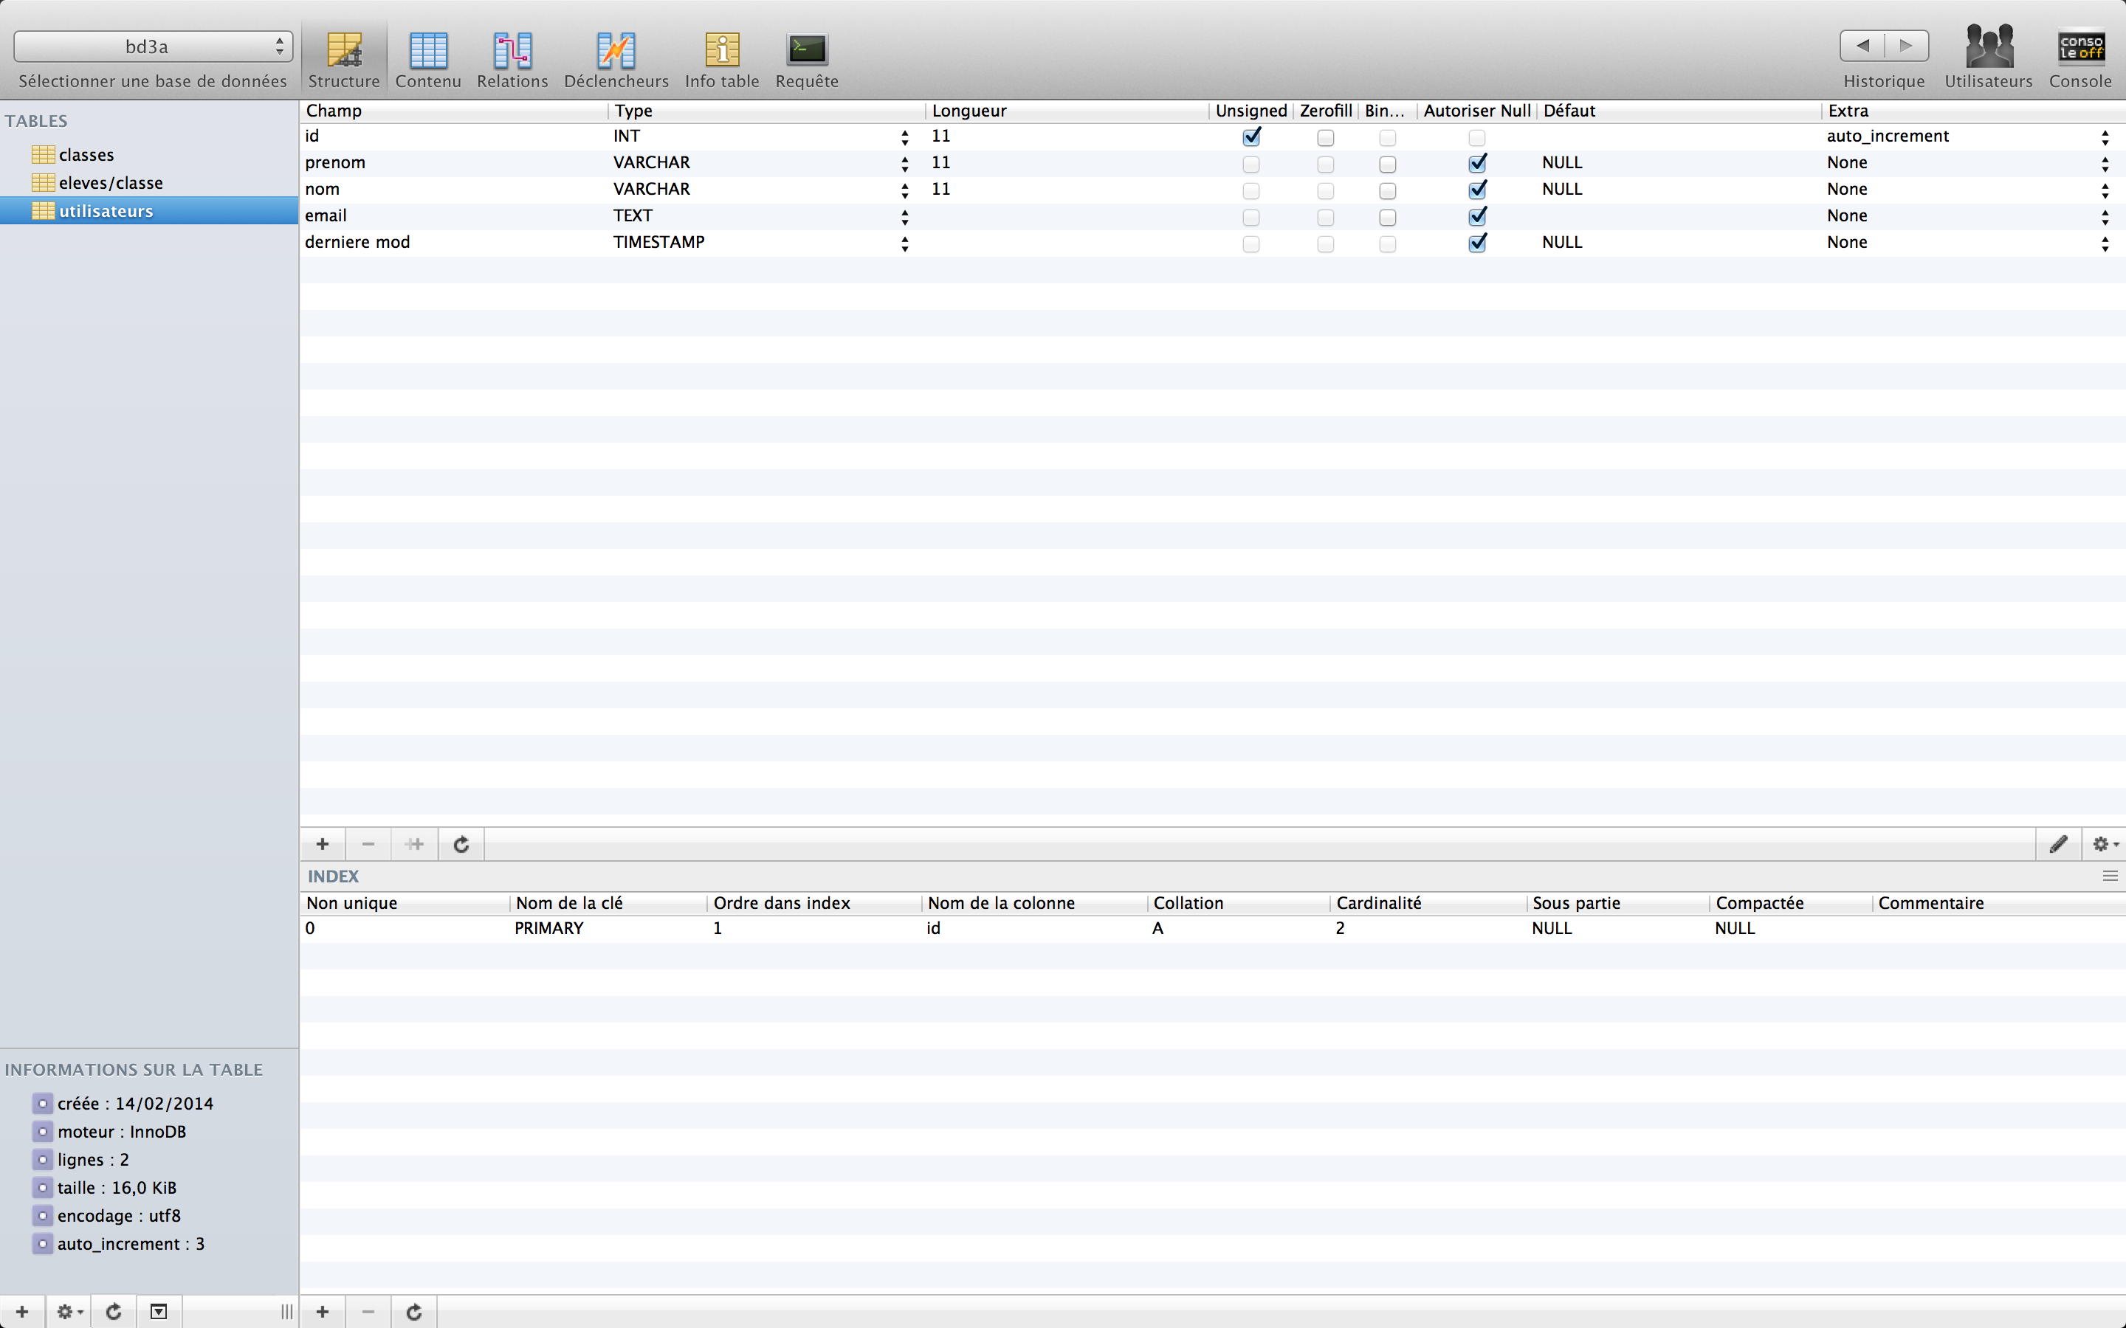Open the field list gear menu

[x=2104, y=844]
